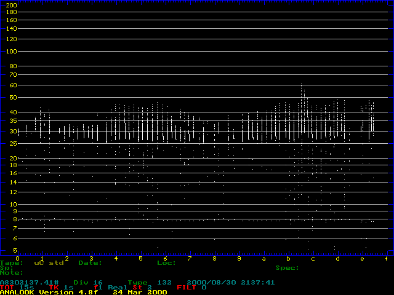Click the 'Tape:' header field label

[12, 263]
